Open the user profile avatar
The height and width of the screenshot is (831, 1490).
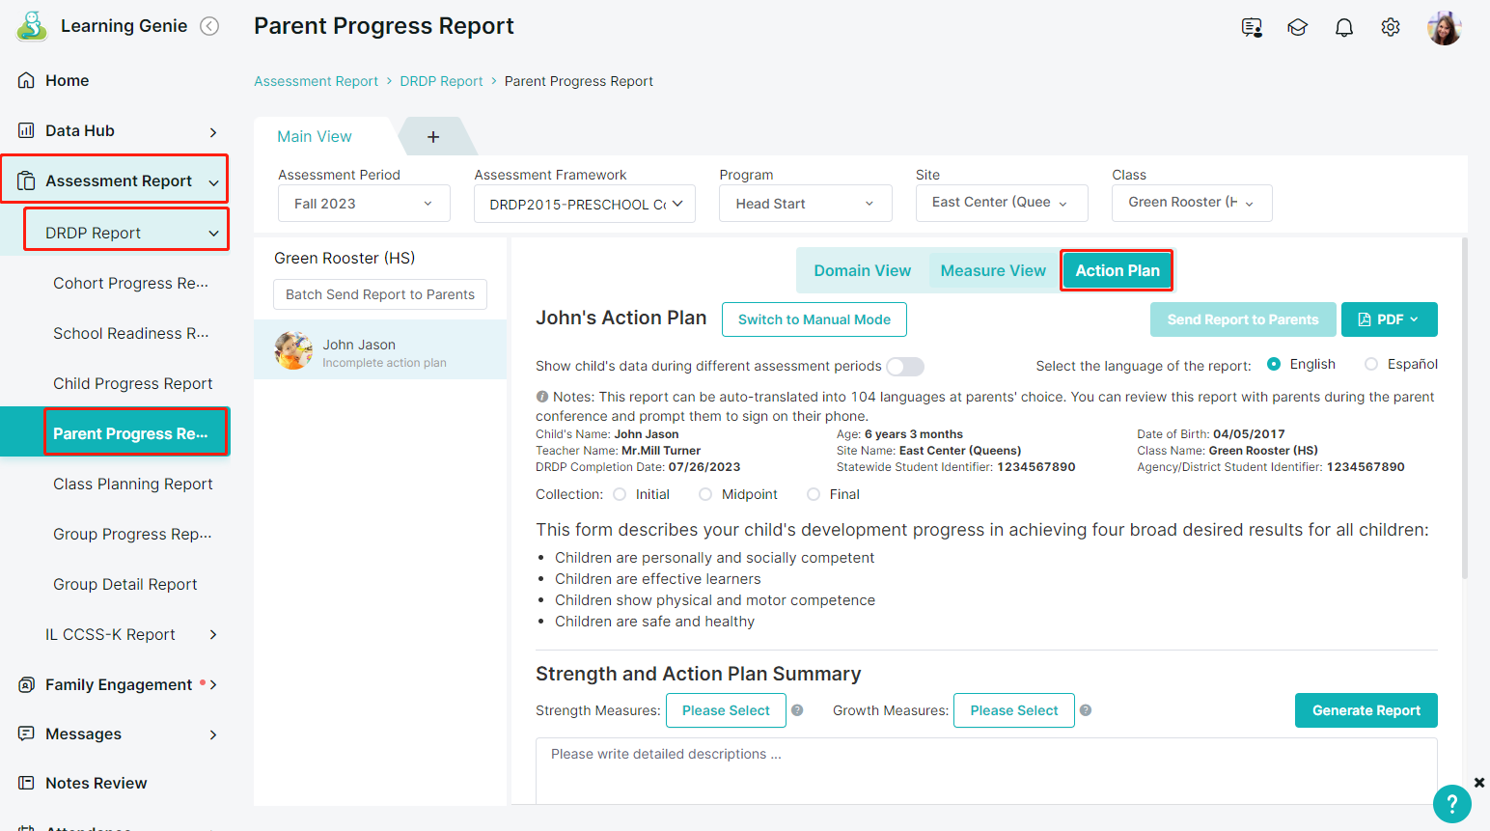(x=1445, y=28)
